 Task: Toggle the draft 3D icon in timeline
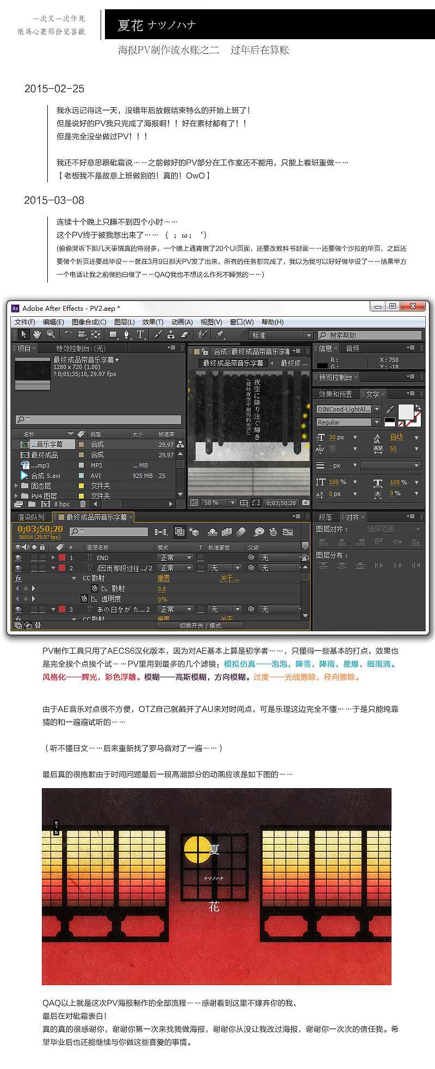click(194, 532)
